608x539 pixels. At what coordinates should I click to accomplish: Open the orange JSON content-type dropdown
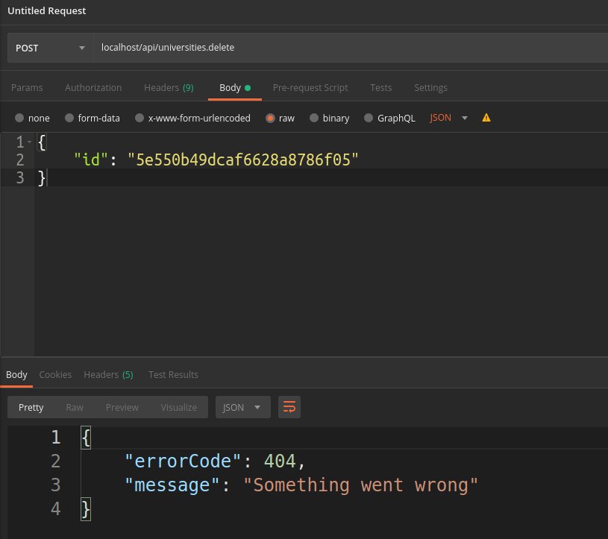point(449,118)
